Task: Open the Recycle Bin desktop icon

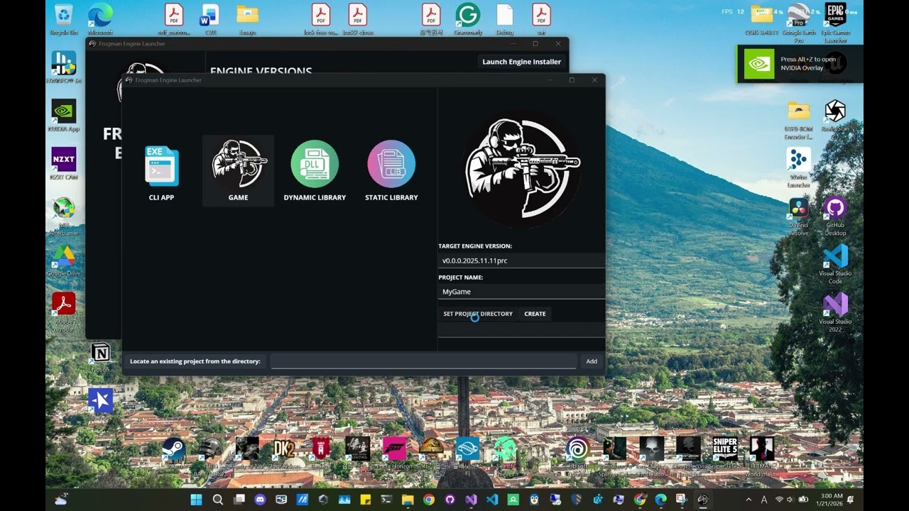Action: tap(63, 19)
